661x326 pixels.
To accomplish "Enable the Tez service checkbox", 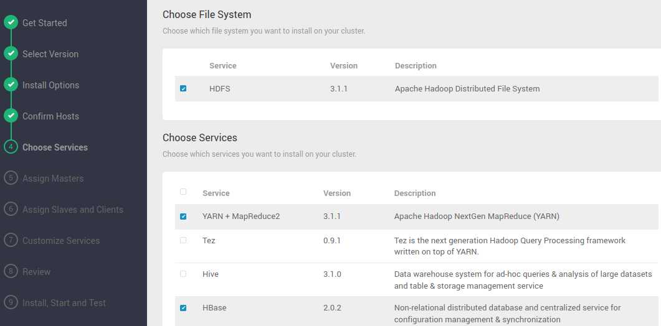I will tap(183, 240).
